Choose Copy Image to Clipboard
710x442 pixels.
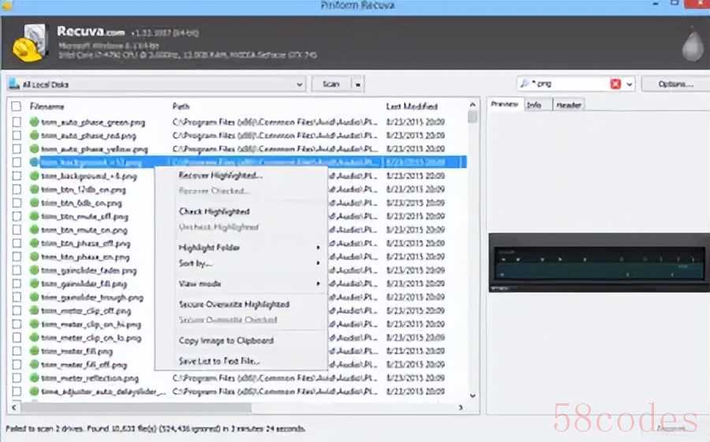click(x=226, y=340)
